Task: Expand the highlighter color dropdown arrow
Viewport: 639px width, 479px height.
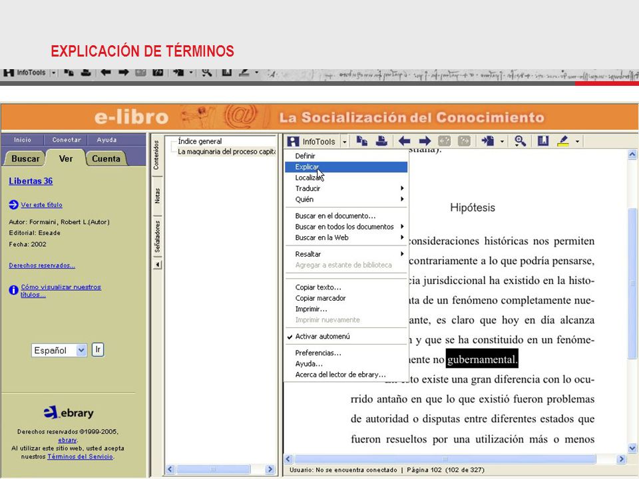Action: pos(577,142)
